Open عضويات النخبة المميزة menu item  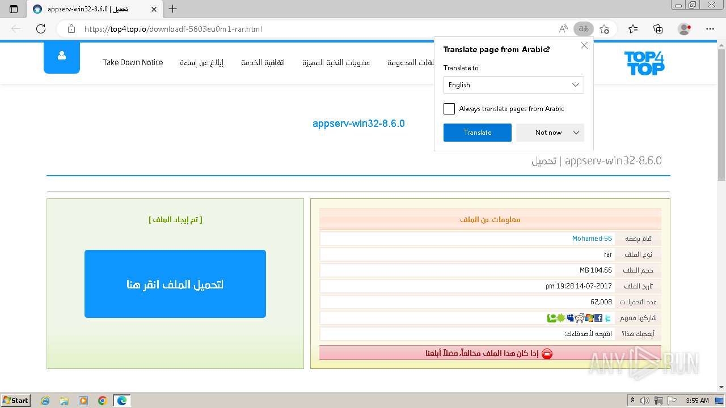click(x=336, y=62)
